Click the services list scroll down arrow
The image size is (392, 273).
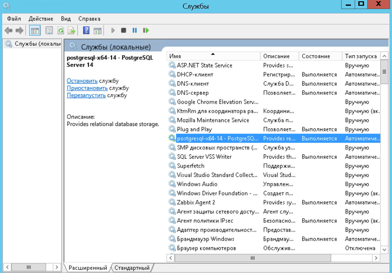[x=384, y=249]
